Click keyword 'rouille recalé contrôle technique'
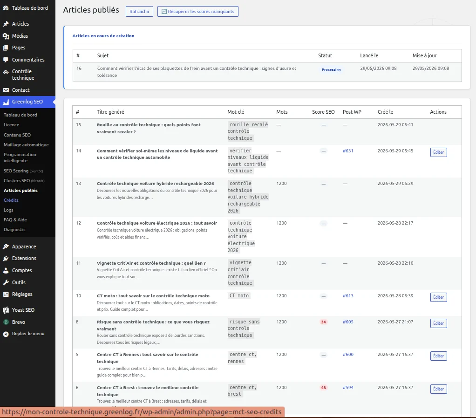This screenshot has width=476, height=418. tap(248, 131)
